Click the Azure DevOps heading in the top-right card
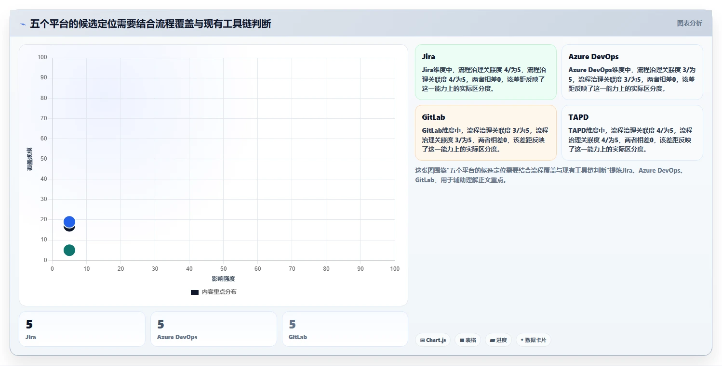The height and width of the screenshot is (366, 722). (593, 57)
